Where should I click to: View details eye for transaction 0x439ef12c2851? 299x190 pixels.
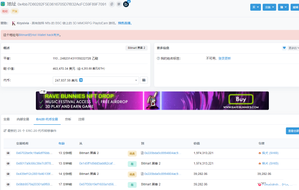(x=8, y=174)
